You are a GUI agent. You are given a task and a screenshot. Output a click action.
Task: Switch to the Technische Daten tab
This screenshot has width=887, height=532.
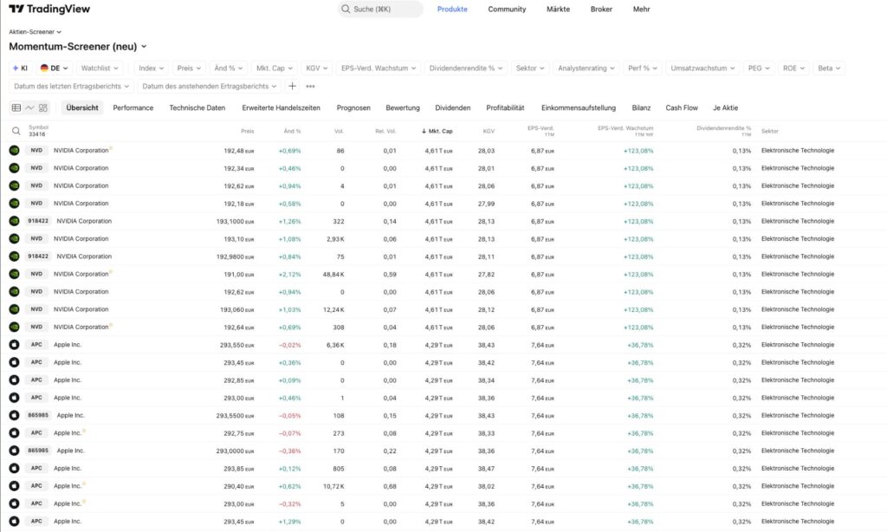tap(197, 107)
